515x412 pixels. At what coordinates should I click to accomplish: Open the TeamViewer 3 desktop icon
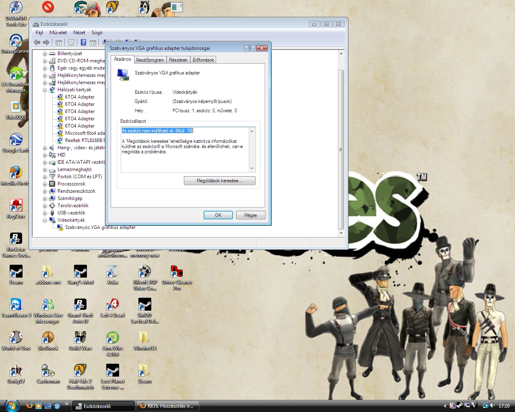coord(16,308)
